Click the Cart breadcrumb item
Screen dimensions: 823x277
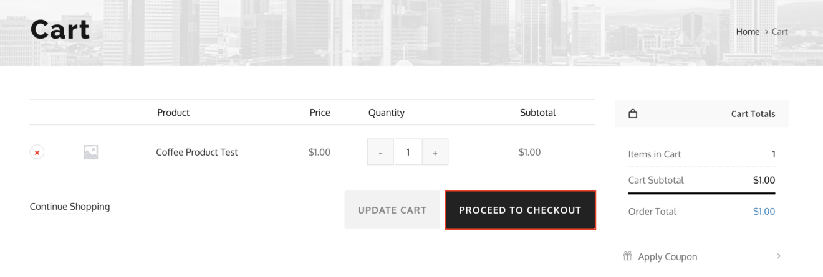(780, 32)
